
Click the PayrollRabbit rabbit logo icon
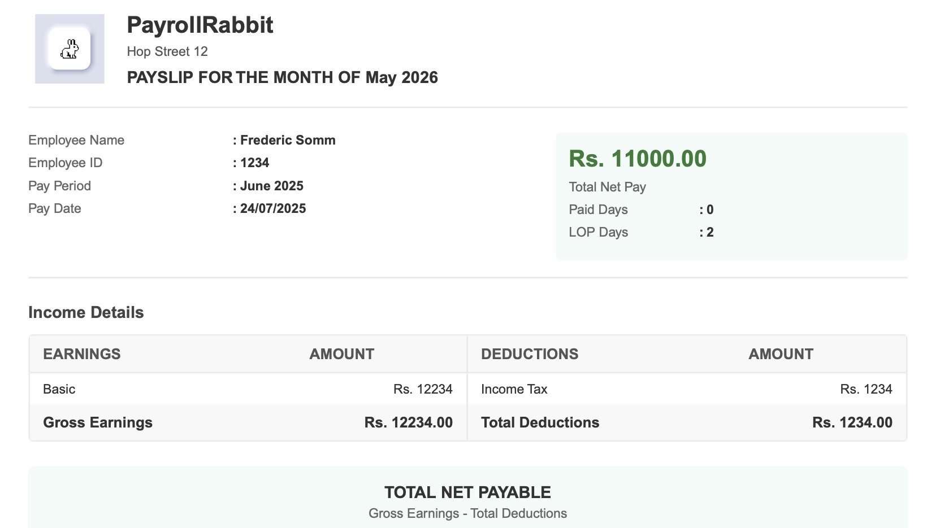pos(70,49)
